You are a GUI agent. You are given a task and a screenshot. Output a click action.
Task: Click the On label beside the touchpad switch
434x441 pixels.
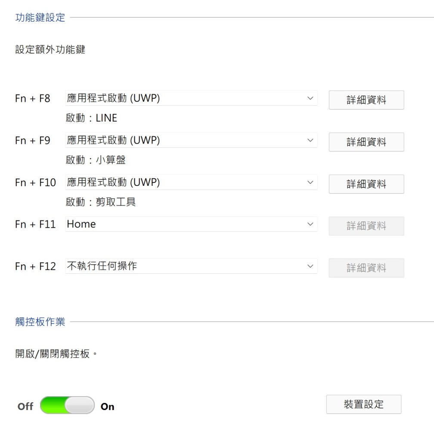coord(108,407)
